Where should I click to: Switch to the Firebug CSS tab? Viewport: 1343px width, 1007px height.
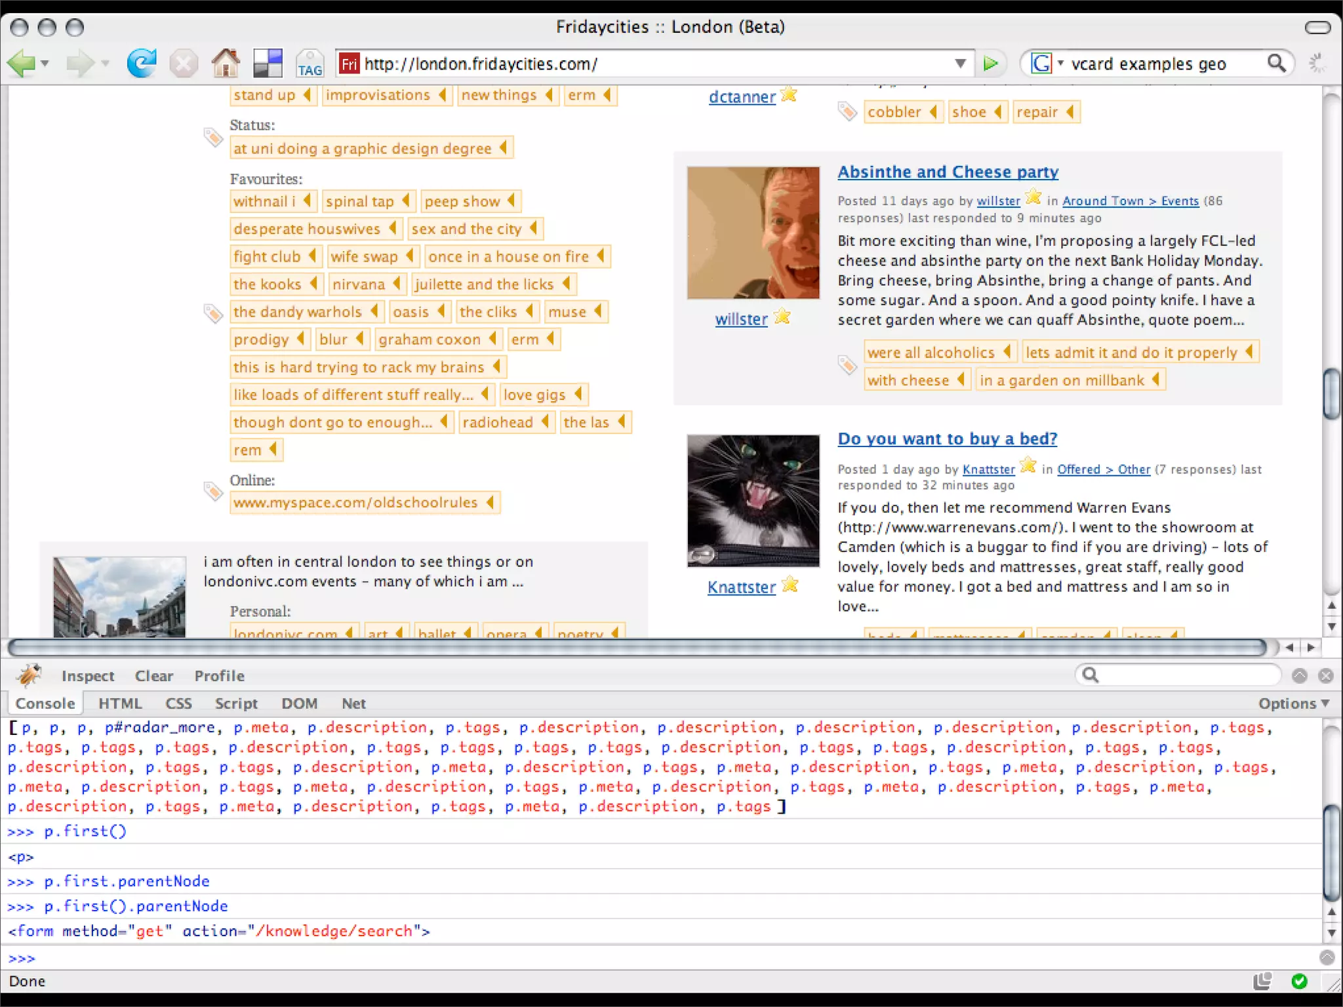point(178,703)
